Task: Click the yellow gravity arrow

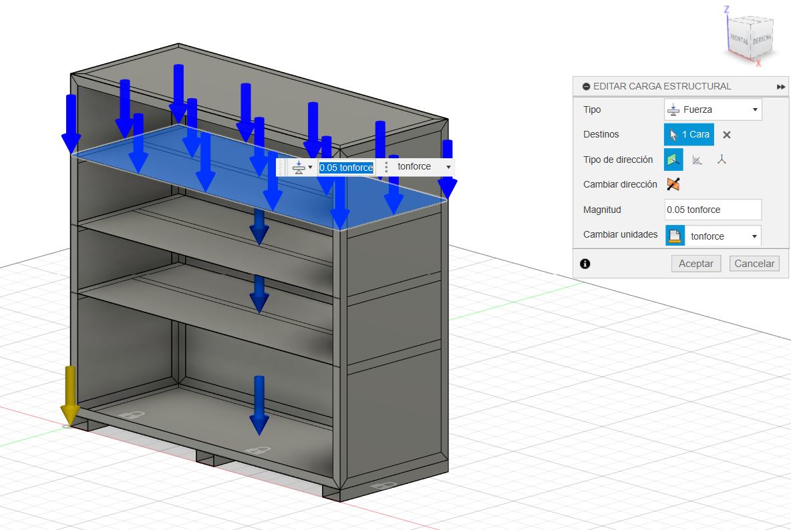Action: [69, 396]
